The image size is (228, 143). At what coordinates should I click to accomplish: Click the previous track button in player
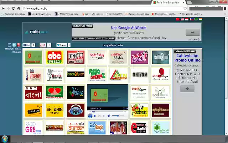99,116
